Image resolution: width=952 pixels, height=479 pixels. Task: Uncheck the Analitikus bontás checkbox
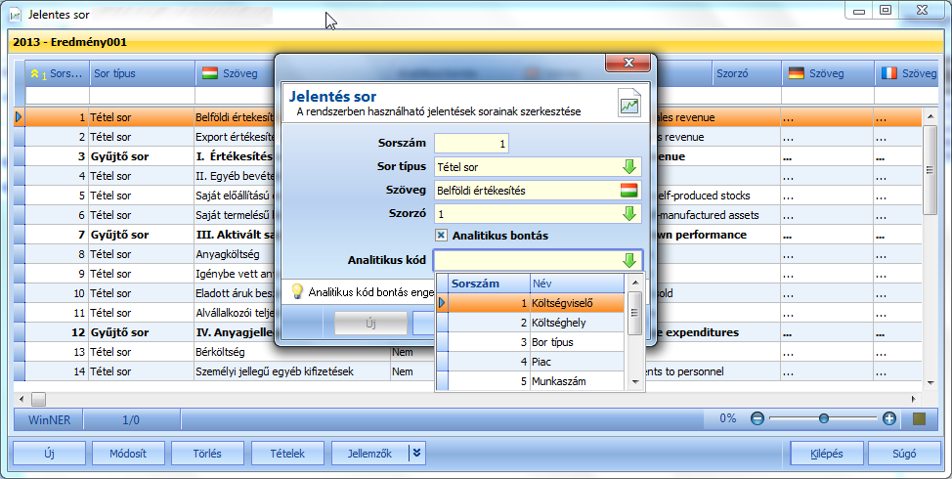442,236
